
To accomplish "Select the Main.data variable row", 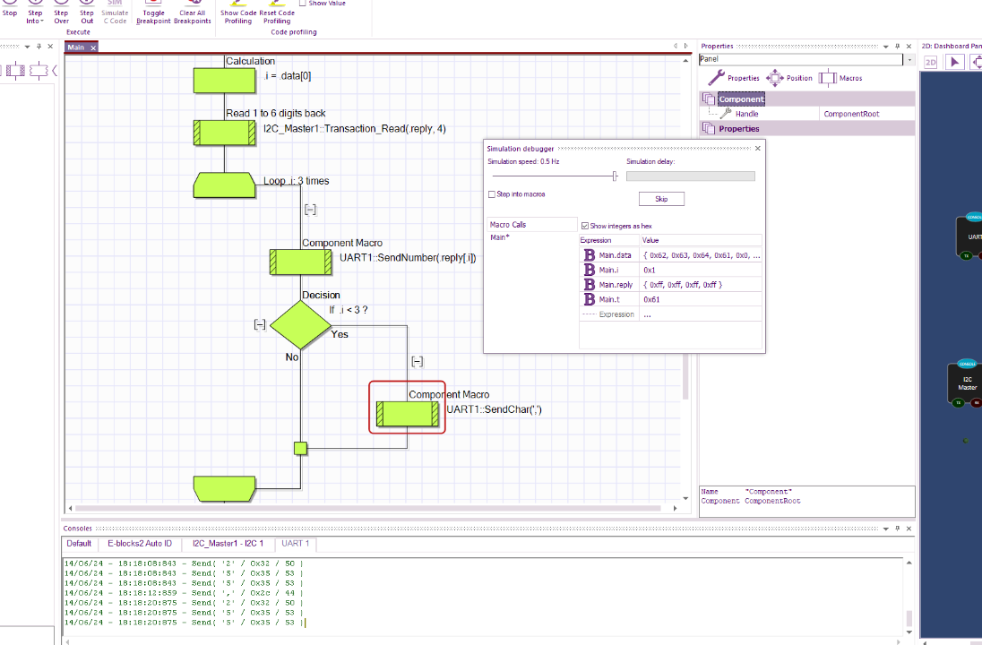I will (671, 255).
